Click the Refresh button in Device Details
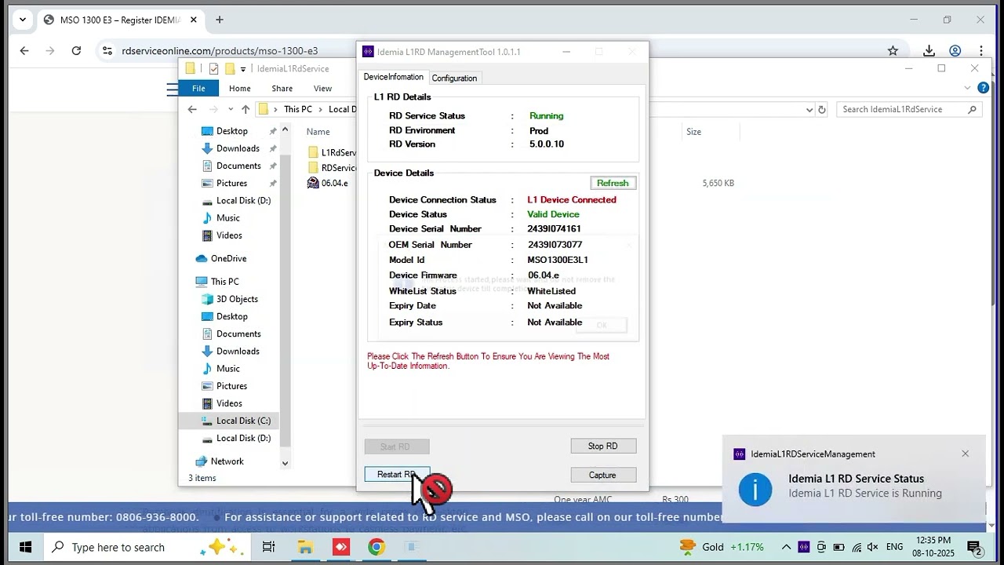Viewport: 1004px width, 565px height. click(613, 183)
